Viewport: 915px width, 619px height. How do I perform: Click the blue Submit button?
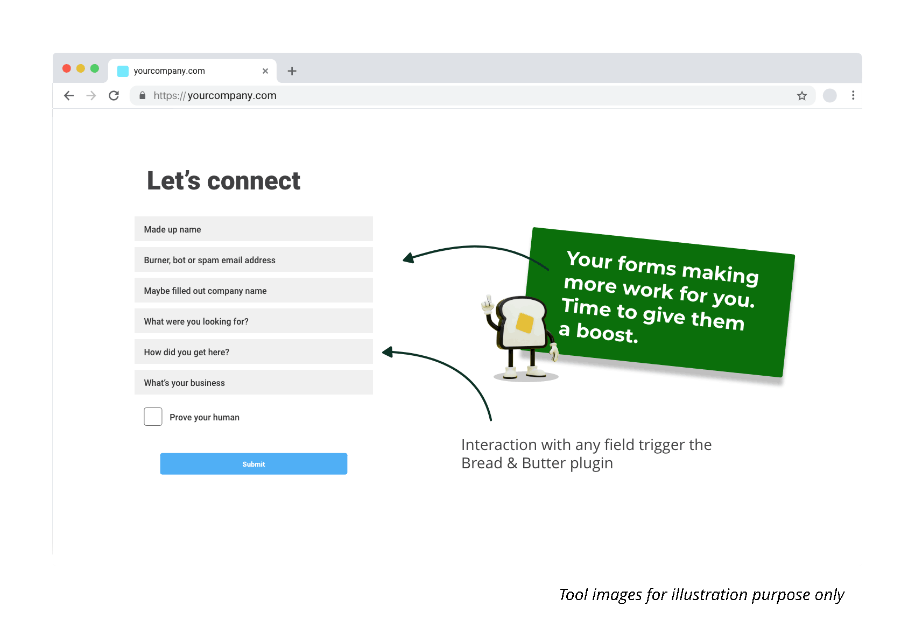[x=254, y=463]
